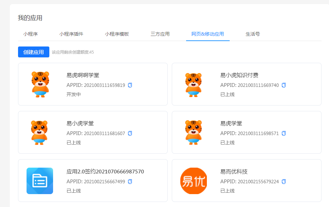This screenshot has width=329, height=207.
Task: Copy the APPID of 易小虎知识付费
Action: pos(283,86)
